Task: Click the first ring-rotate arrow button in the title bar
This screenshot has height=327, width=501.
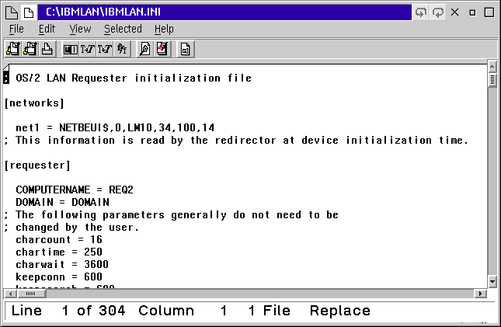Action: [x=421, y=12]
